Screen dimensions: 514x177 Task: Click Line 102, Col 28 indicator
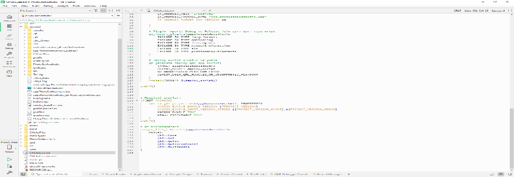point(476,11)
